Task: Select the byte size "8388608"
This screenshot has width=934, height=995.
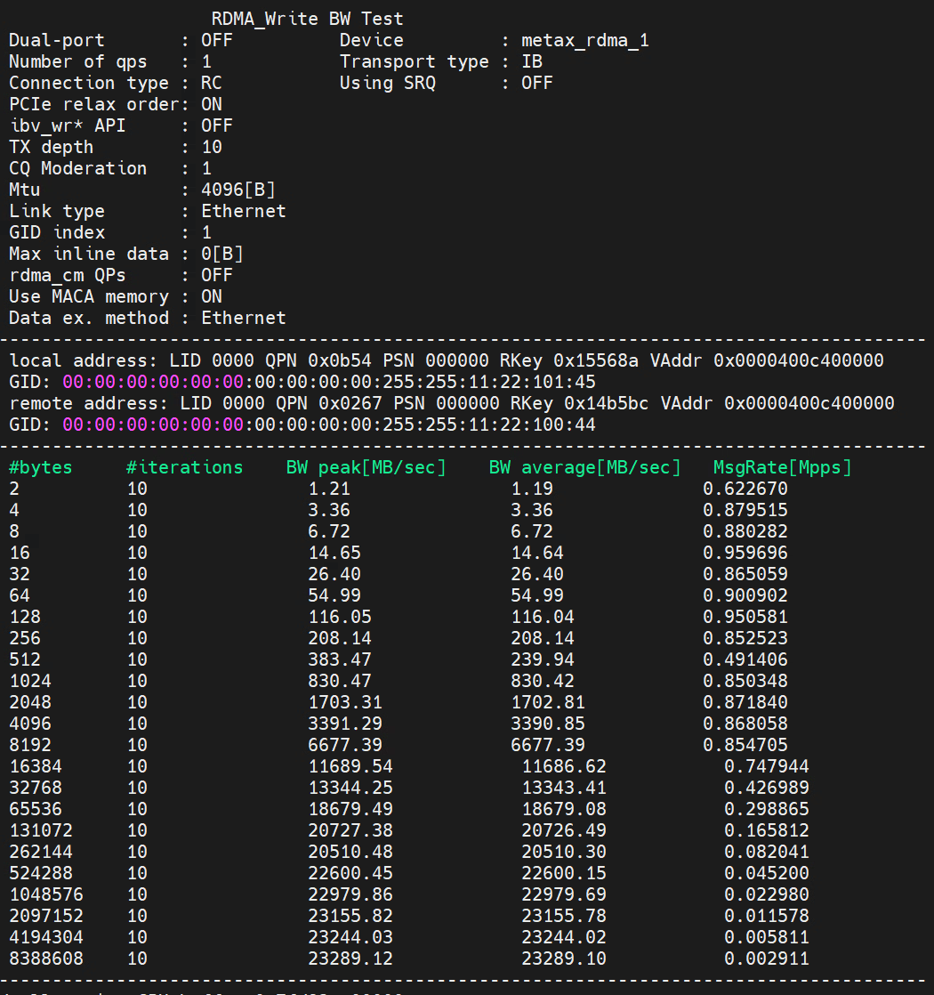Action: 46,959
